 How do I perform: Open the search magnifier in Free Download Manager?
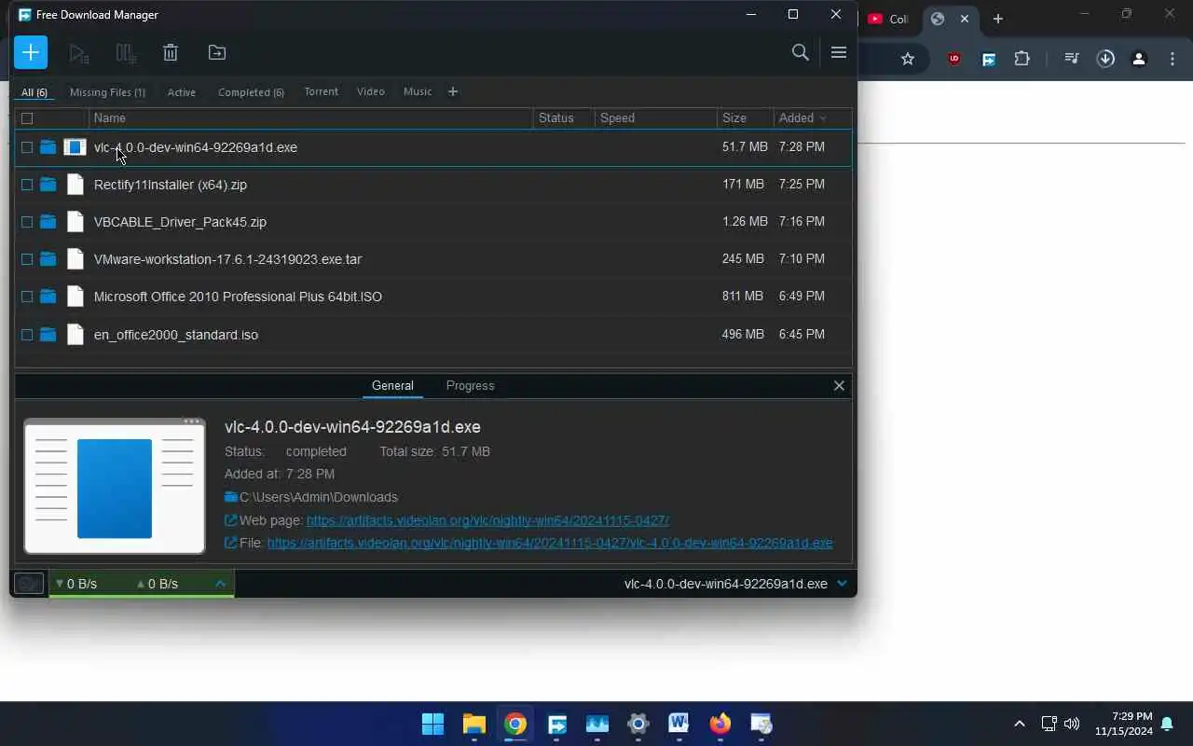coord(800,52)
